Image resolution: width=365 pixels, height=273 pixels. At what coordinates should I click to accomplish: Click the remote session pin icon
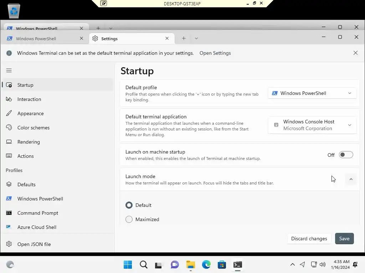pyautogui.click(x=103, y=3)
